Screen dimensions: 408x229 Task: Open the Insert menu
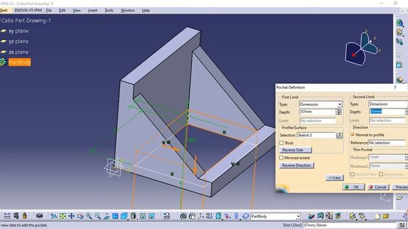click(92, 10)
